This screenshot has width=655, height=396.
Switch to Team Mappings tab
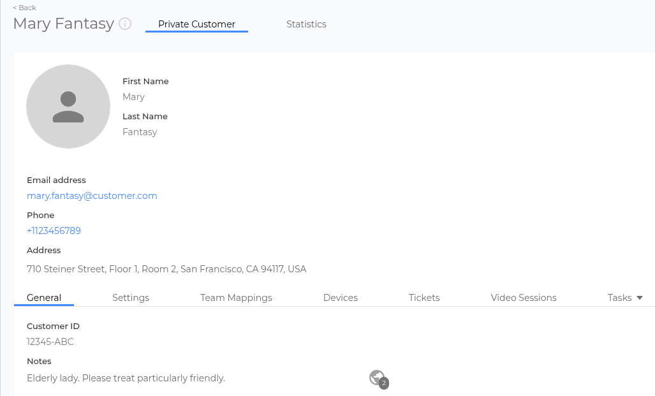[x=236, y=298]
